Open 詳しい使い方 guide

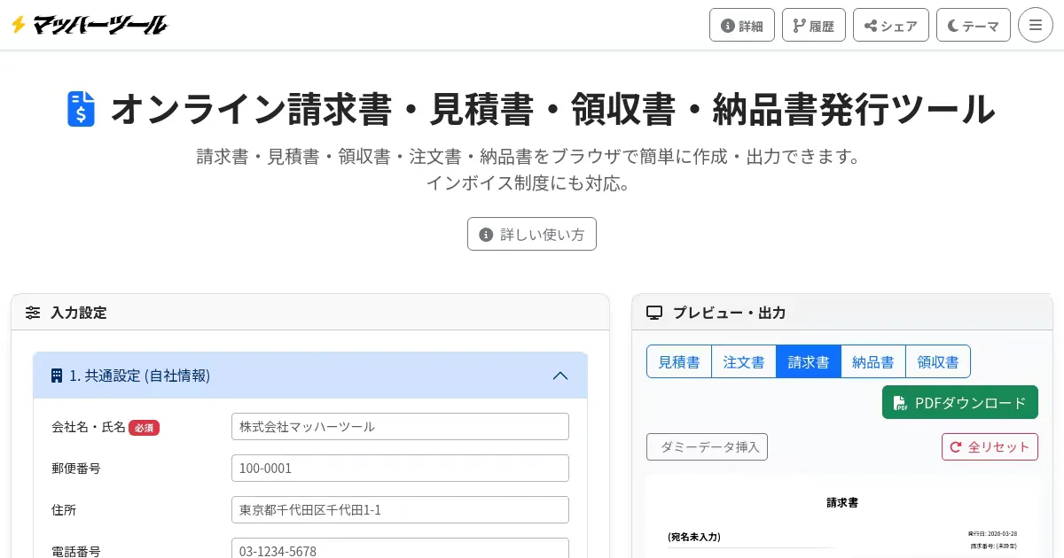pos(532,234)
